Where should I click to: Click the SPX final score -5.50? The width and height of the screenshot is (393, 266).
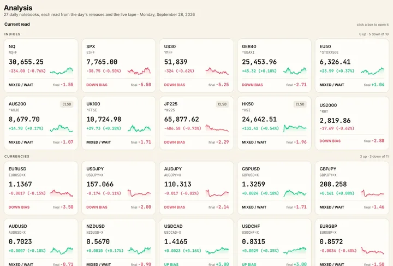[144, 85]
